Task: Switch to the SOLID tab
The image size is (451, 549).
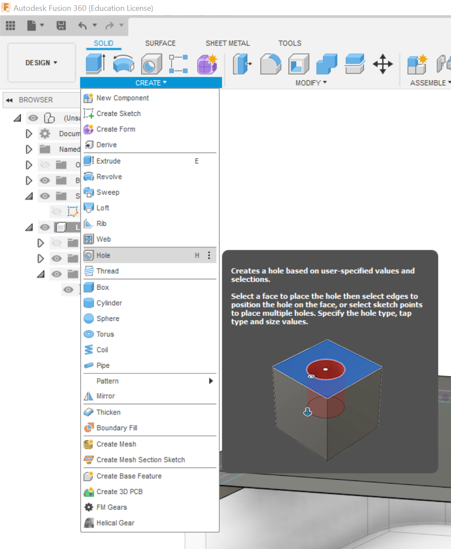Action: click(x=103, y=43)
